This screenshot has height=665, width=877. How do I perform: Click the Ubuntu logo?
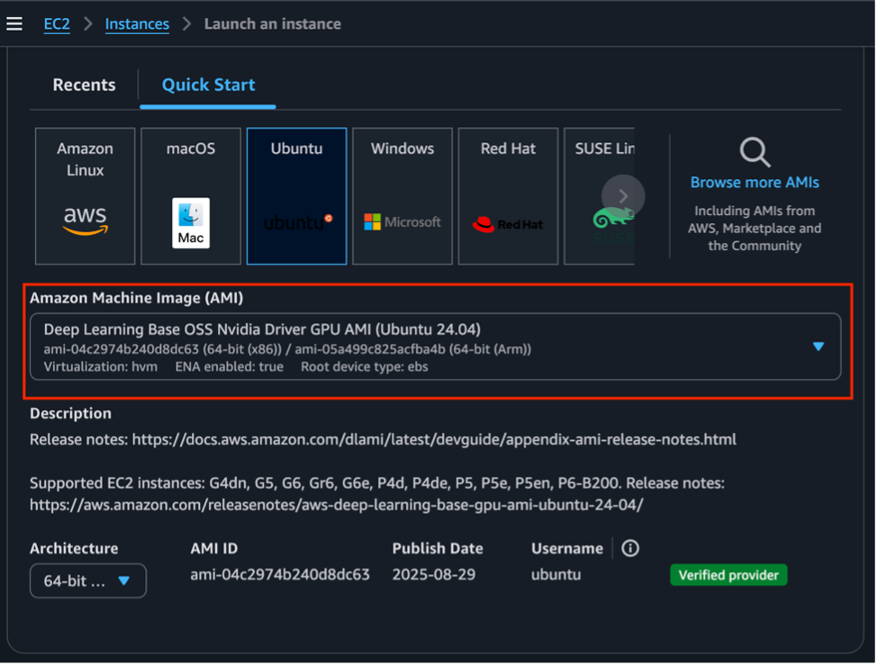click(x=296, y=219)
